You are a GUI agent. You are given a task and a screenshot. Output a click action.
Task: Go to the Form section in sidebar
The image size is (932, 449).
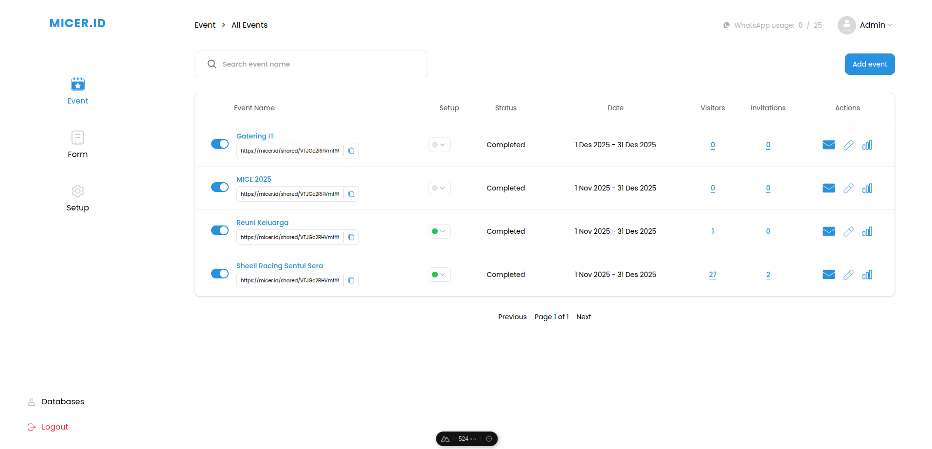(78, 144)
